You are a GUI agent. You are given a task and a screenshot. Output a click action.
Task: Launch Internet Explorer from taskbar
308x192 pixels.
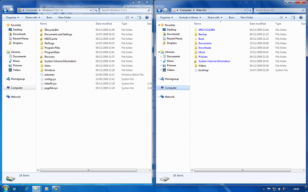(x=27, y=189)
